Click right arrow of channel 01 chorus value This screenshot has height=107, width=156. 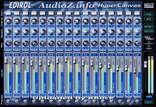click(11, 26)
